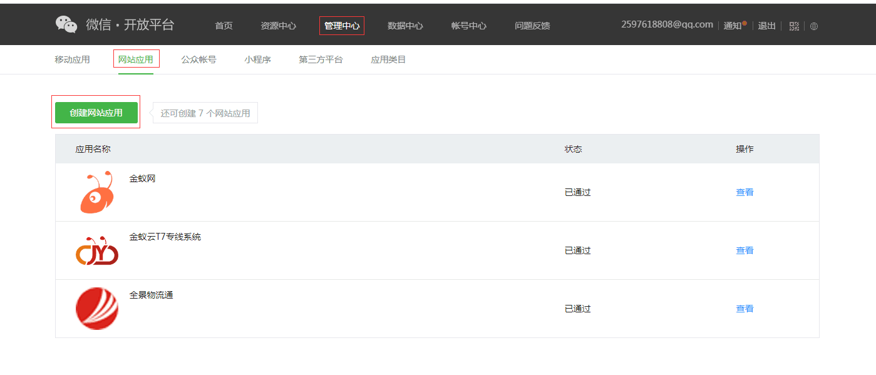Click the 金蚁网 orange ant logo

click(x=97, y=192)
